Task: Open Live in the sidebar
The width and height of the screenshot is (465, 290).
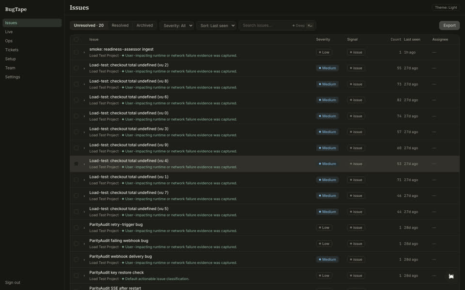Action: click(x=32, y=32)
